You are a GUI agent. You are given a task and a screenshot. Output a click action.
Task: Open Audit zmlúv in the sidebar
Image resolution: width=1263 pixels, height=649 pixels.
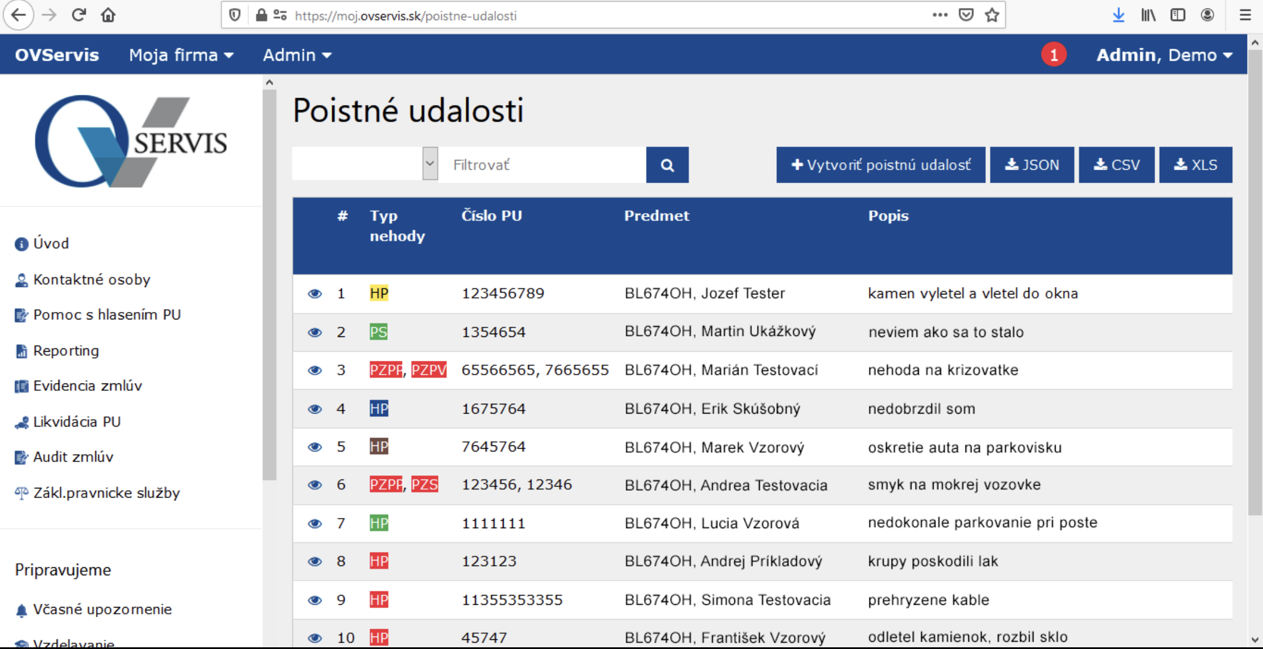click(64, 457)
